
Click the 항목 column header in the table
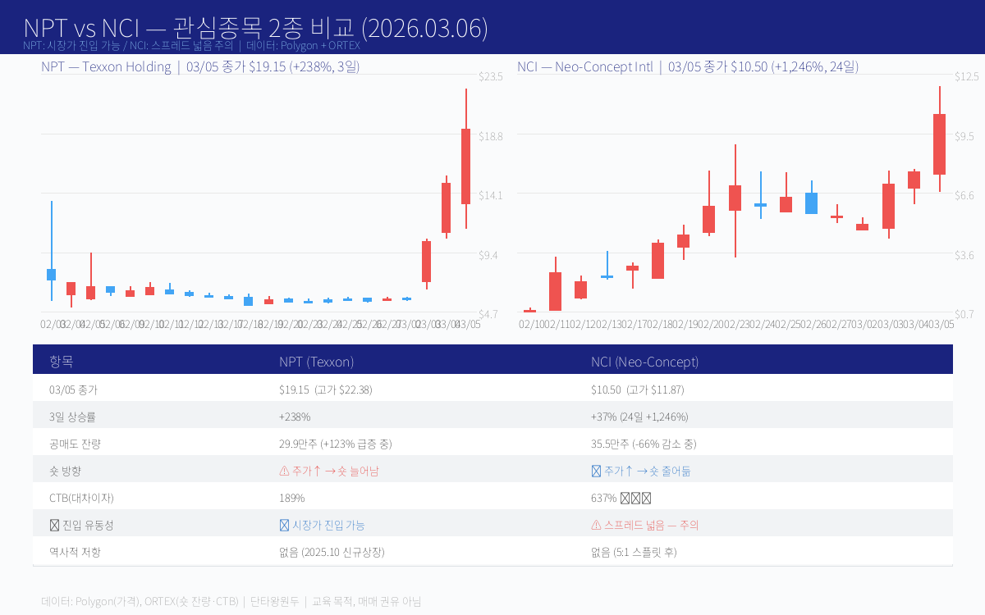tap(62, 362)
